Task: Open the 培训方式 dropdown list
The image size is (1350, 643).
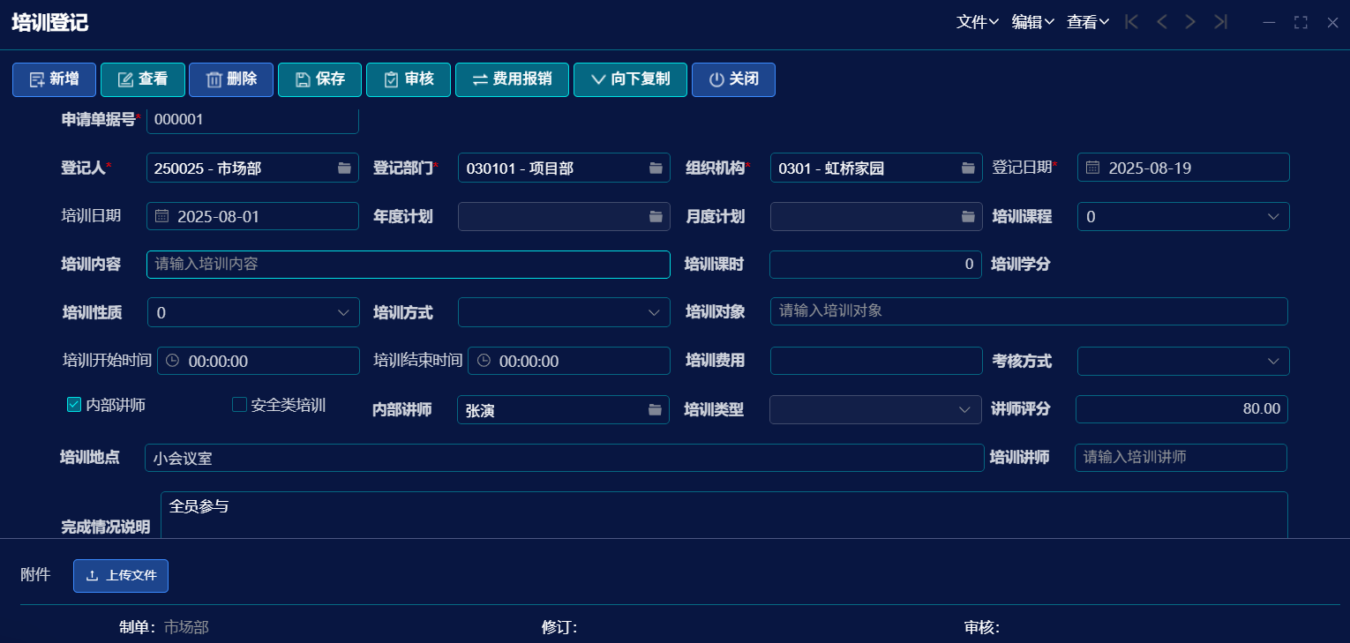Action: [x=654, y=312]
